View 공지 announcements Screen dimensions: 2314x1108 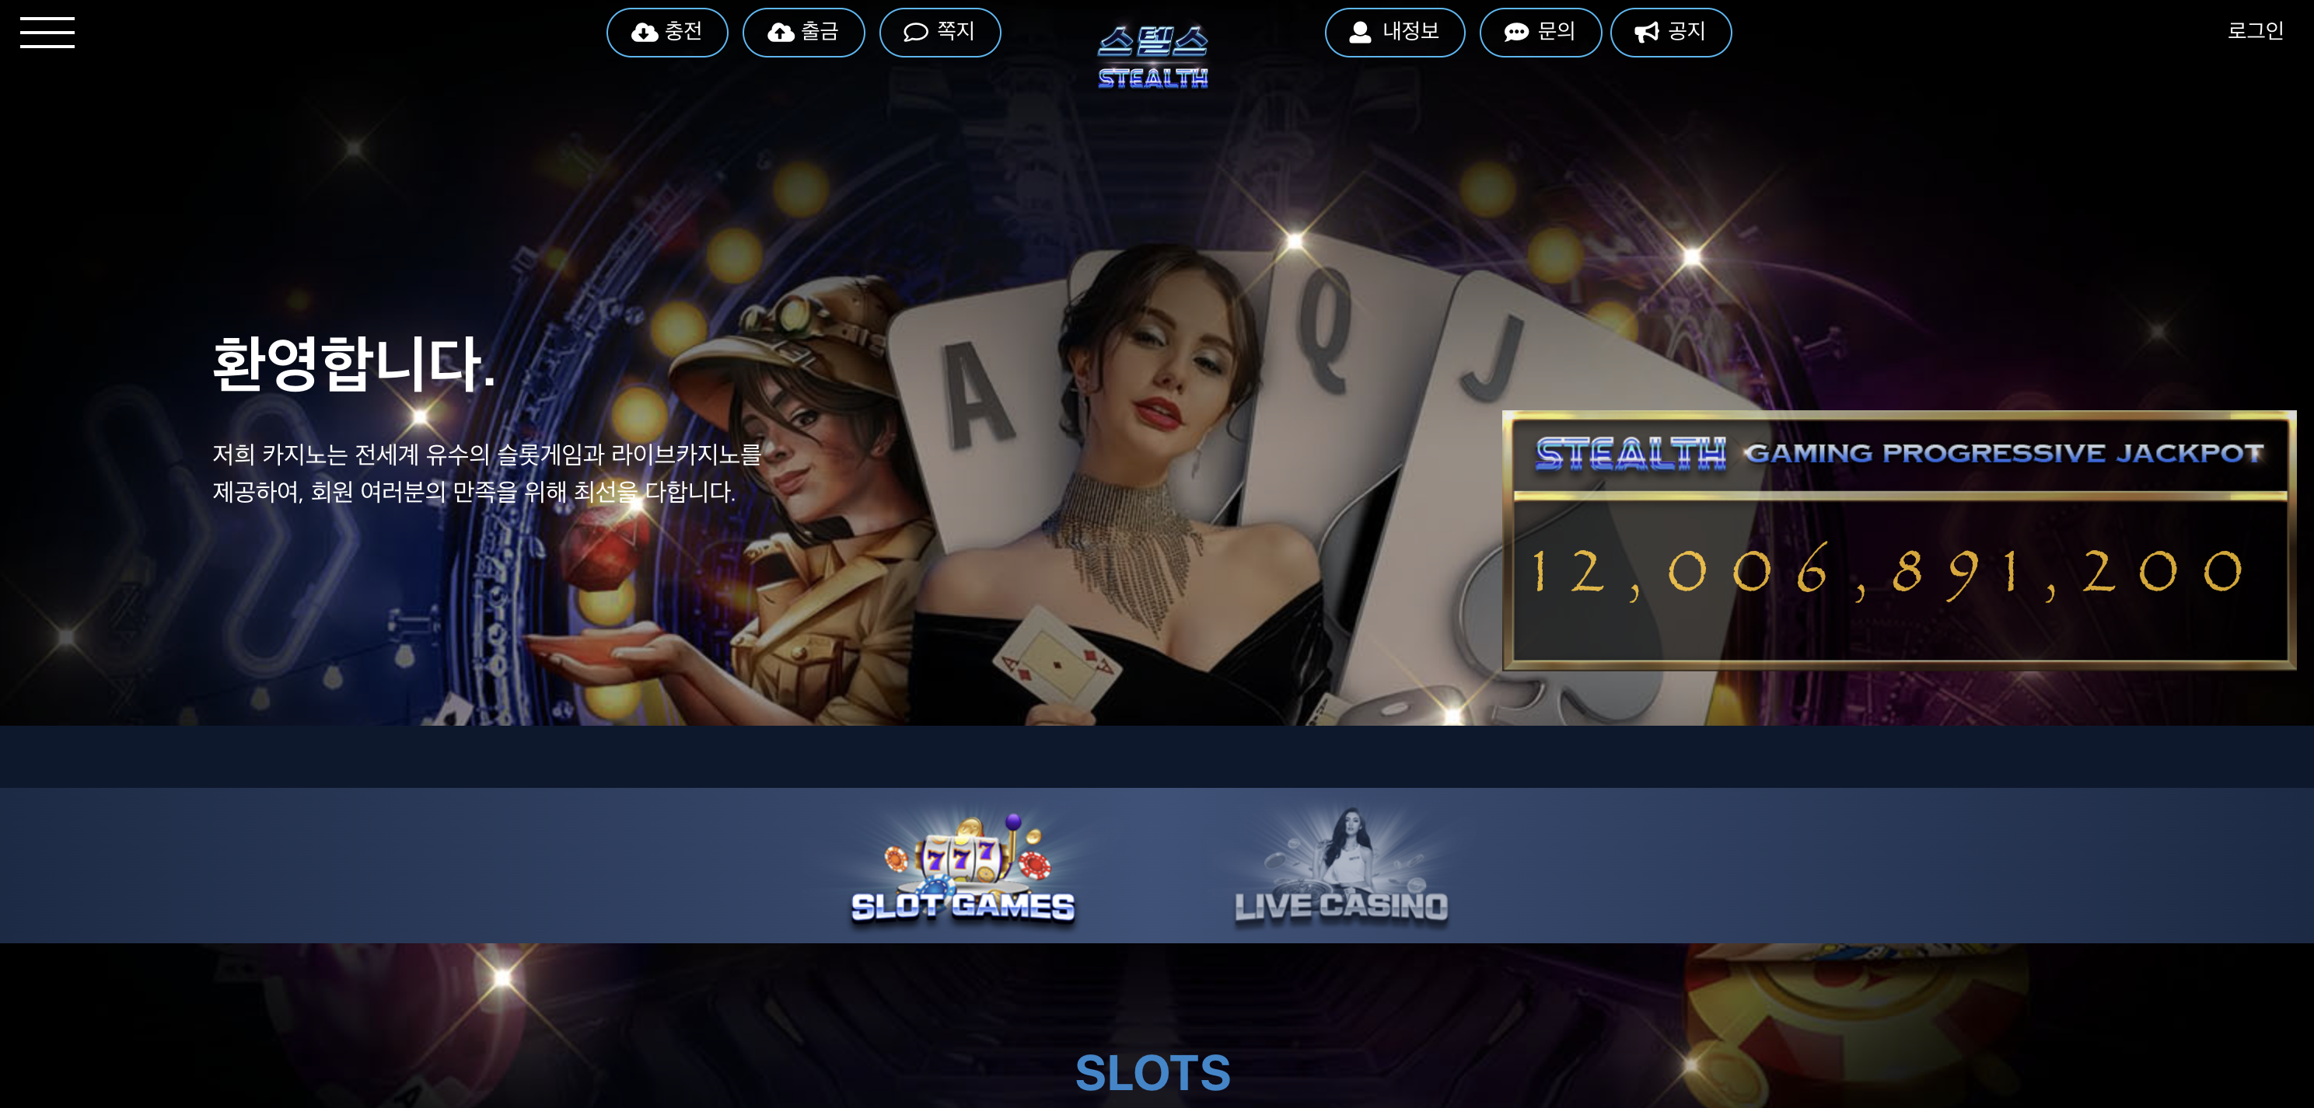pyautogui.click(x=1671, y=33)
